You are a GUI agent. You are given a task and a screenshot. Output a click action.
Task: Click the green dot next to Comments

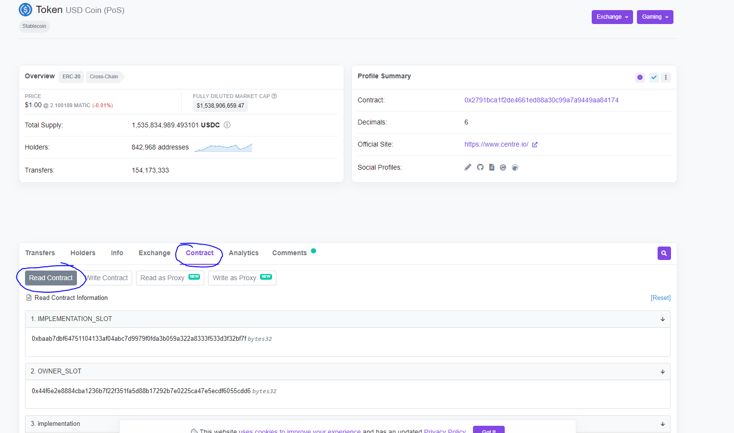click(x=313, y=251)
